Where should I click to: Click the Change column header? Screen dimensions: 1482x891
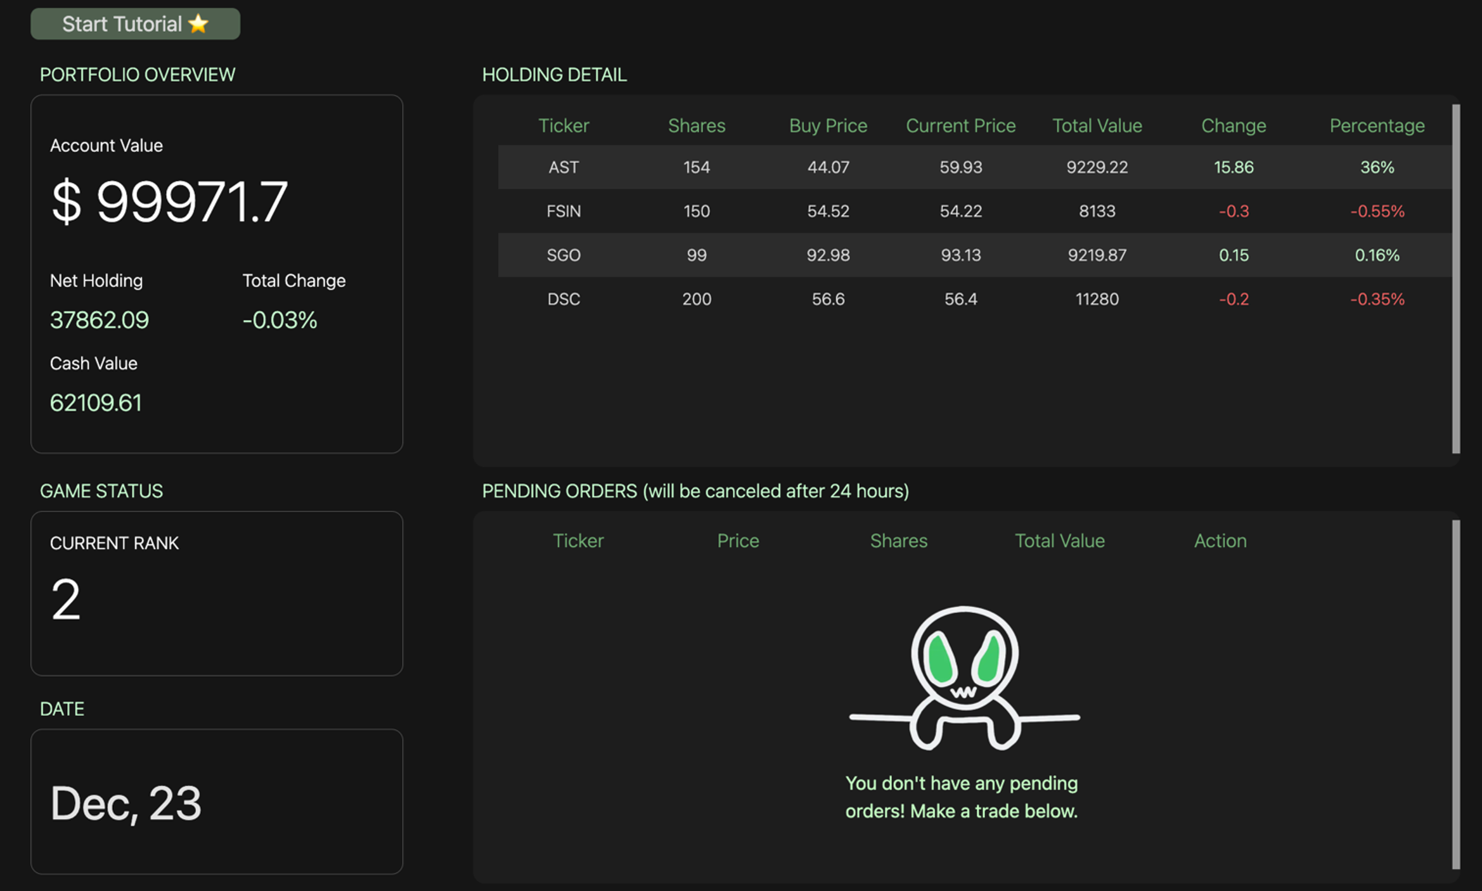point(1233,125)
